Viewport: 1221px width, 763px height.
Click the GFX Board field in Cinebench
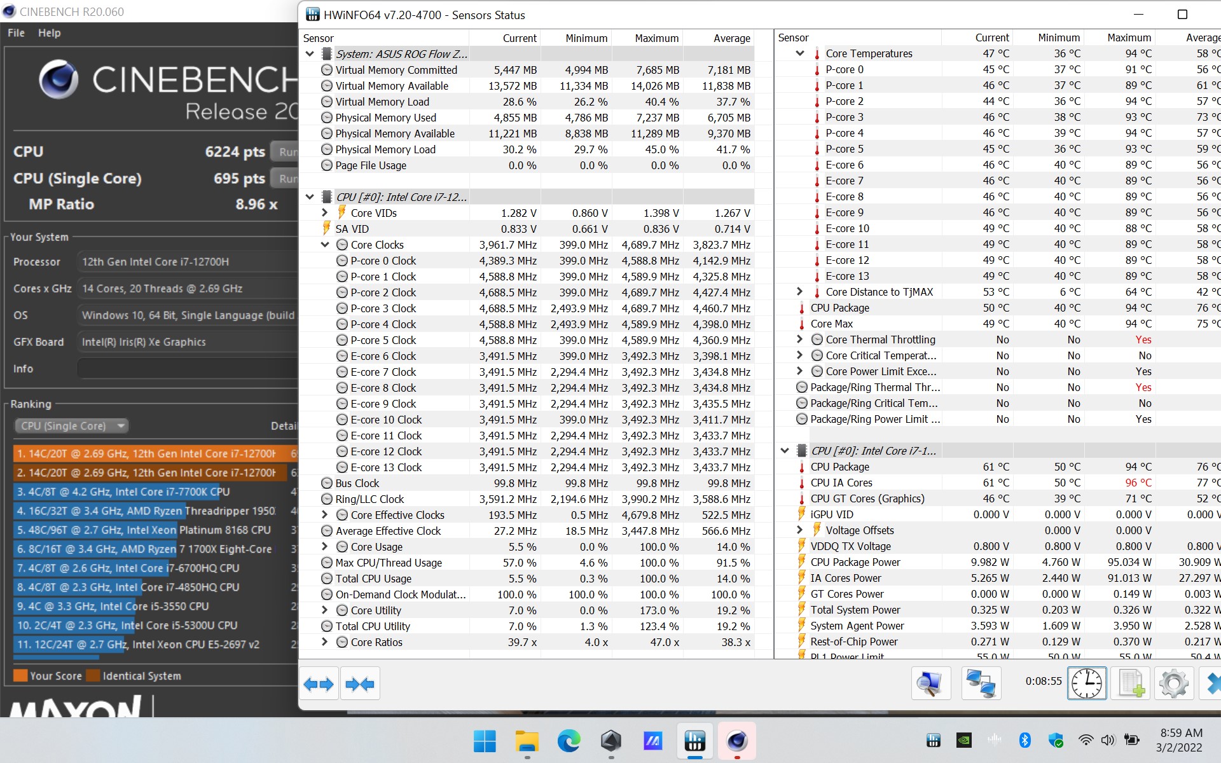[x=188, y=342]
